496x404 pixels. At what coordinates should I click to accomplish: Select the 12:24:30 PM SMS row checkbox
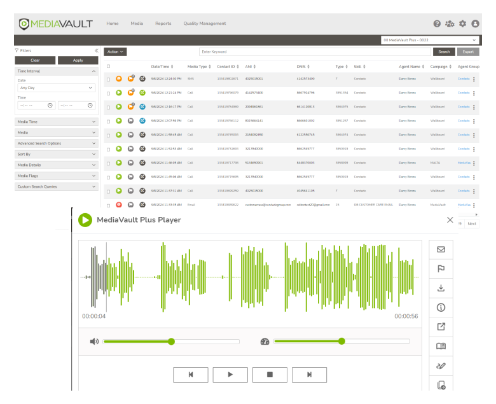[x=109, y=80]
